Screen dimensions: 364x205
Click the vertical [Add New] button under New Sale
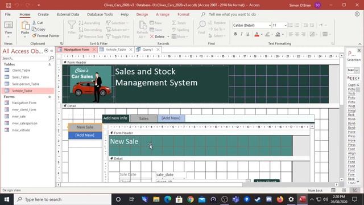click(x=85, y=135)
